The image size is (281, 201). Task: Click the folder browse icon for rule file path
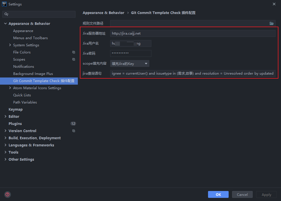click(271, 23)
